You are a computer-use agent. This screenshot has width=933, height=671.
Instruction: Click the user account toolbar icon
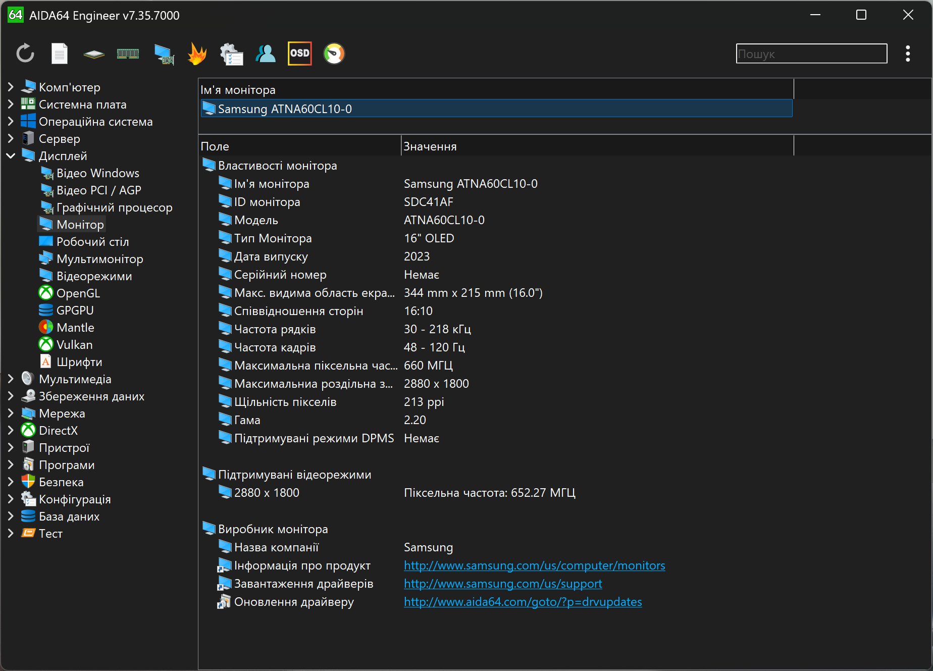point(266,54)
